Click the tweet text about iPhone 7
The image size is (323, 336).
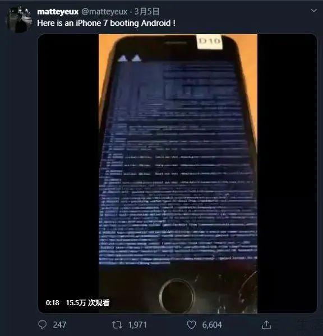click(106, 23)
